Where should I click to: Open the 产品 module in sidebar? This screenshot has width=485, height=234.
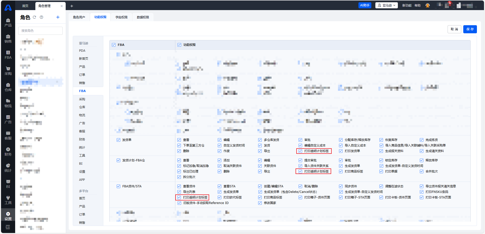8,22
